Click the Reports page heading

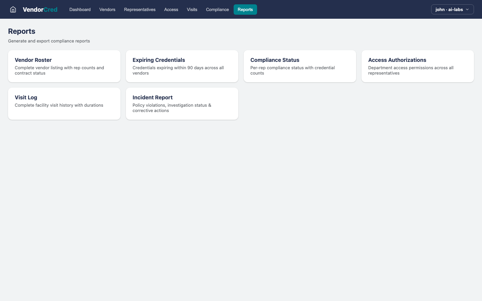tap(21, 31)
